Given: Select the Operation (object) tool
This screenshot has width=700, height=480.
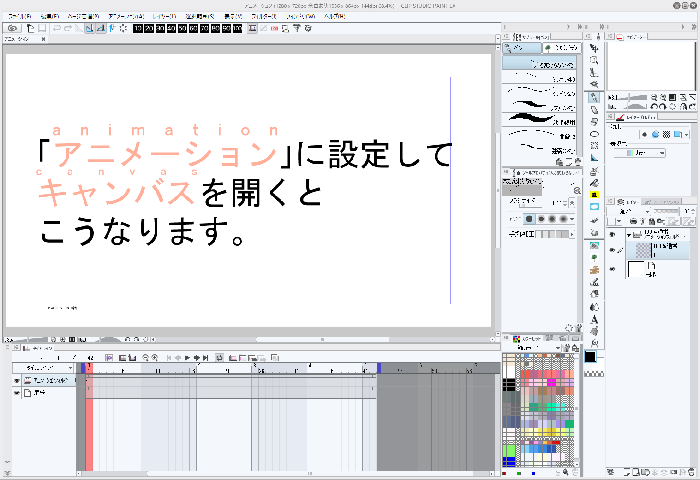Looking at the screenshot, I should (x=594, y=60).
